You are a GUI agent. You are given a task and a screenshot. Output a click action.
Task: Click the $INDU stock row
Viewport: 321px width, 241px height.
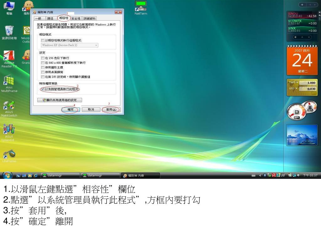302,15
